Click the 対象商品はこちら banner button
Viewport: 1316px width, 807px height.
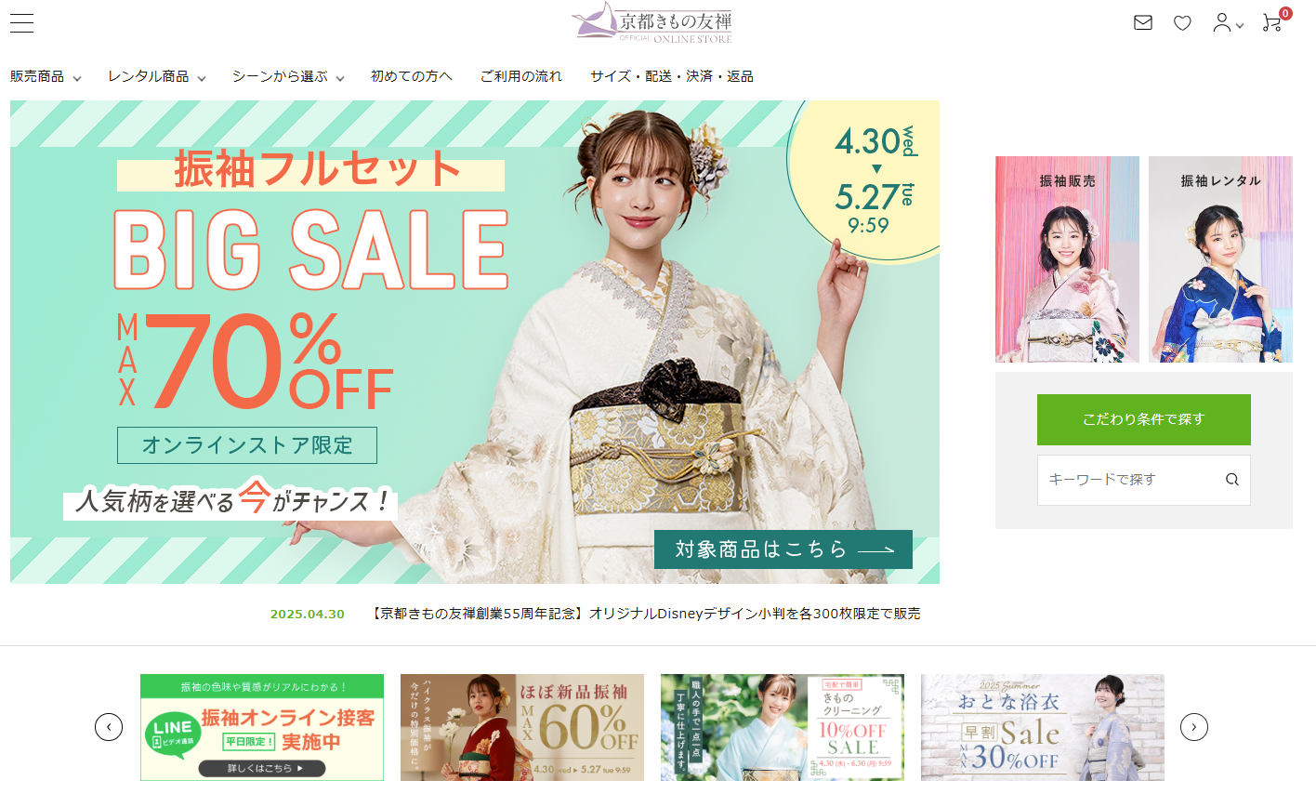783,549
